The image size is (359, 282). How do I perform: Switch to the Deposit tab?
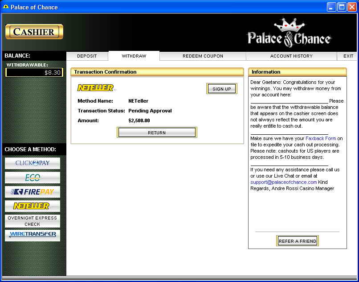click(87, 56)
